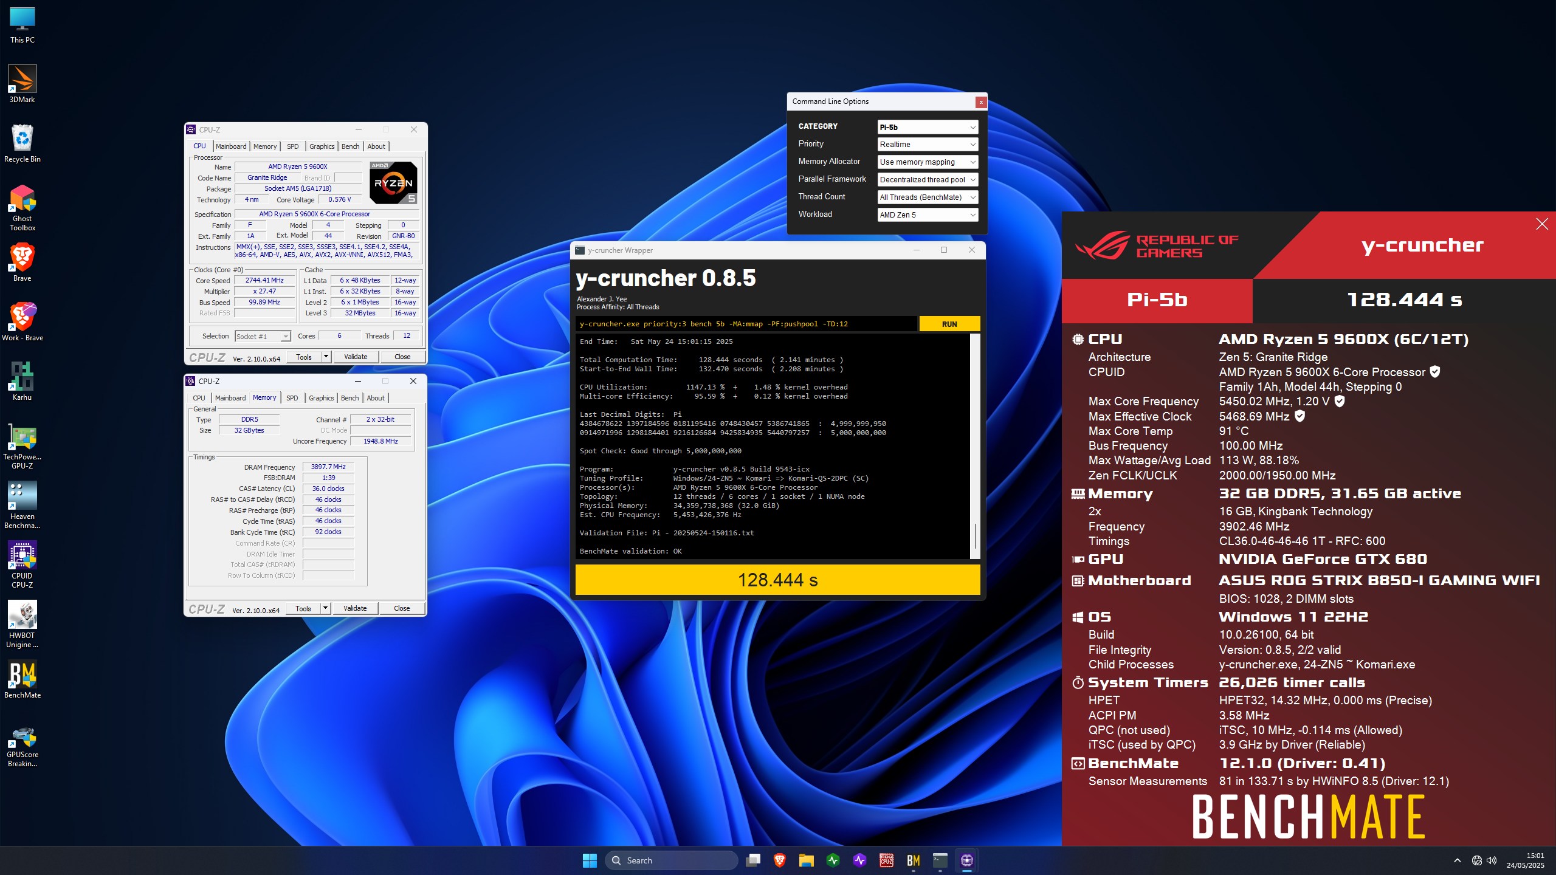This screenshot has width=1556, height=875.
Task: Open the CATEGORY Pi-5b dropdown
Action: (928, 127)
